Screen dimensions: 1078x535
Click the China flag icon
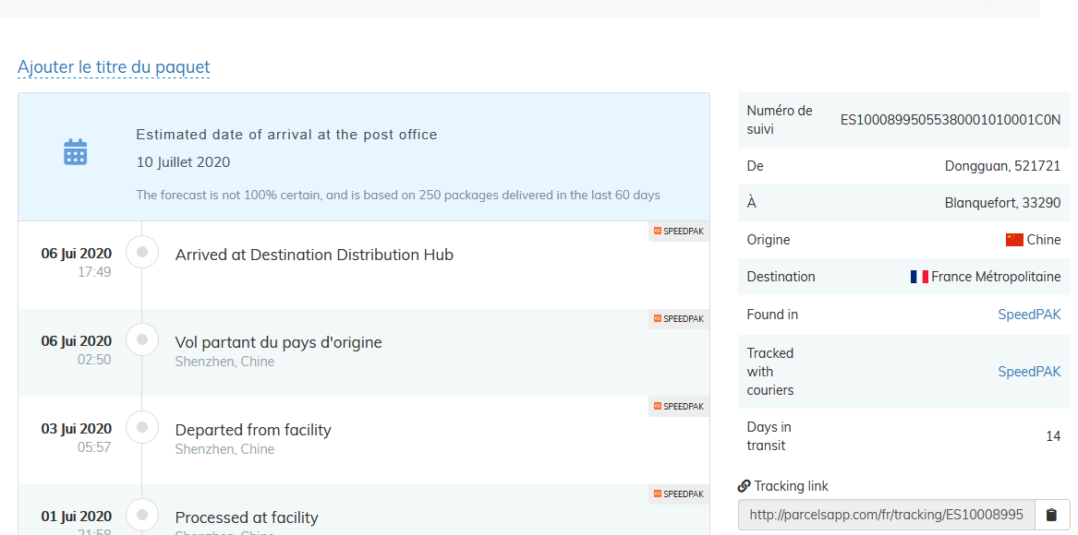pyautogui.click(x=1014, y=240)
